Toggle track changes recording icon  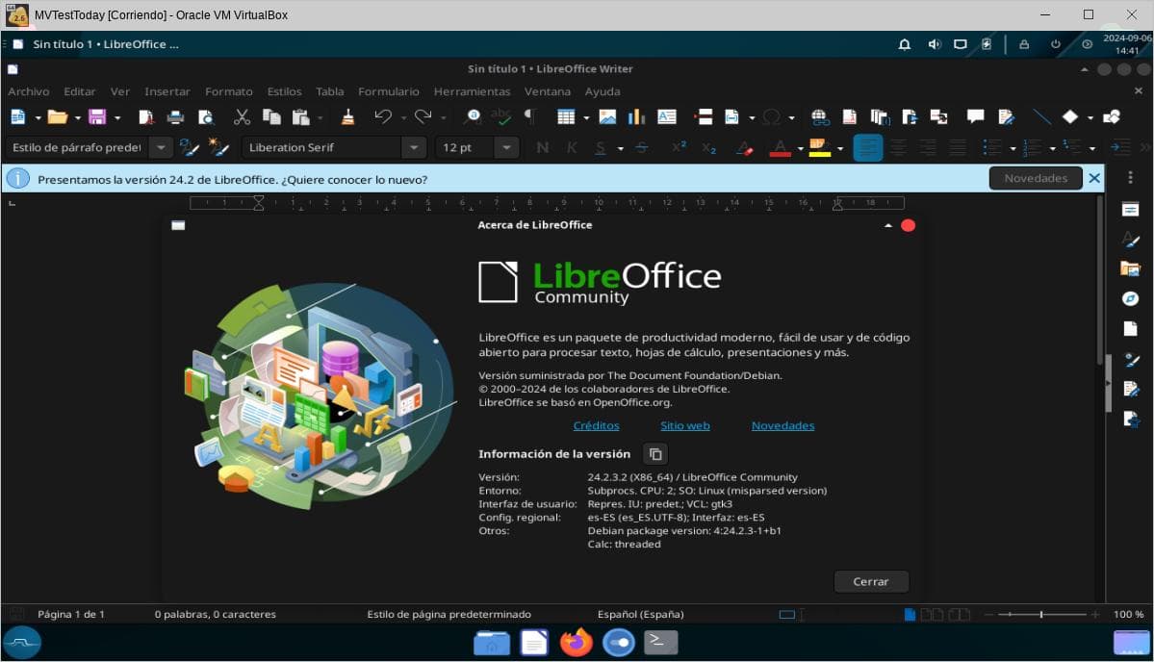(x=1006, y=117)
